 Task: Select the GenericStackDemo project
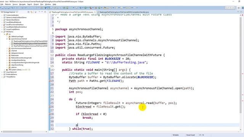[13, 20]
